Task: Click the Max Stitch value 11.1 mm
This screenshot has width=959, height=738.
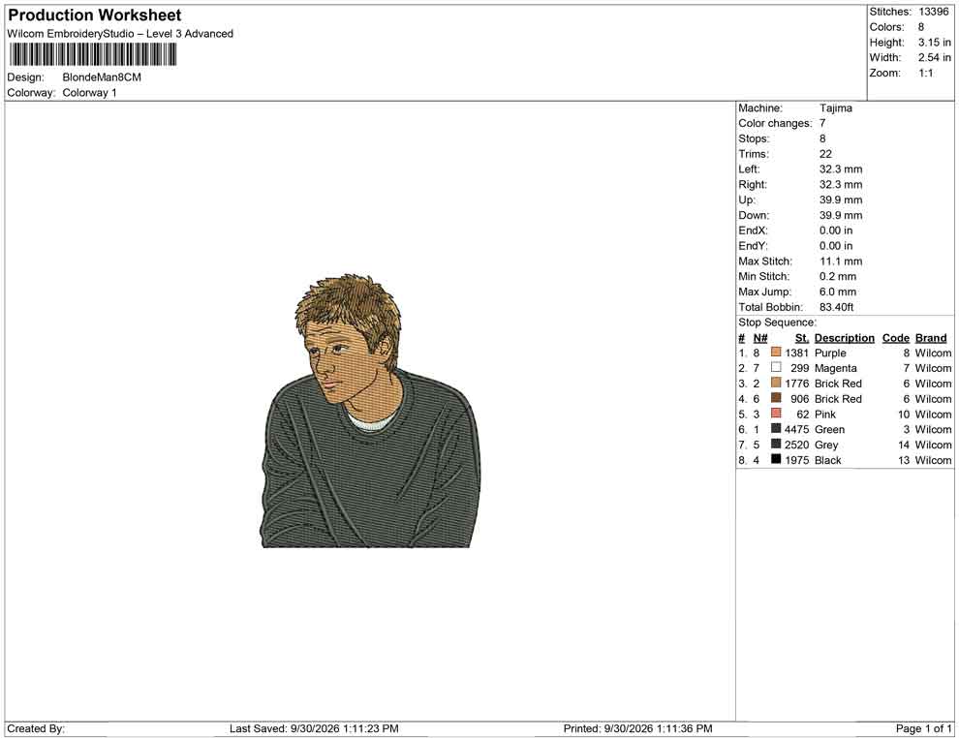Action: point(841,261)
